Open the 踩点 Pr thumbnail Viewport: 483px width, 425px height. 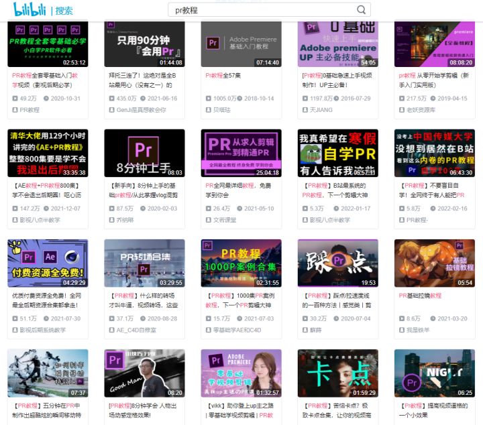(x=338, y=263)
